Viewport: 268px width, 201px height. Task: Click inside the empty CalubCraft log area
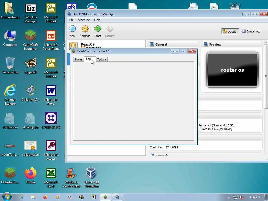point(133,101)
